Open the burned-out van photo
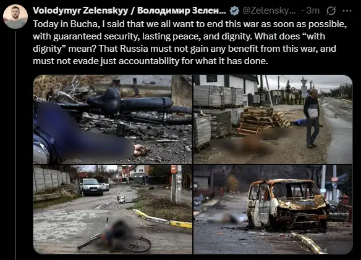Screen dimensions: 361x260 pos(273,209)
